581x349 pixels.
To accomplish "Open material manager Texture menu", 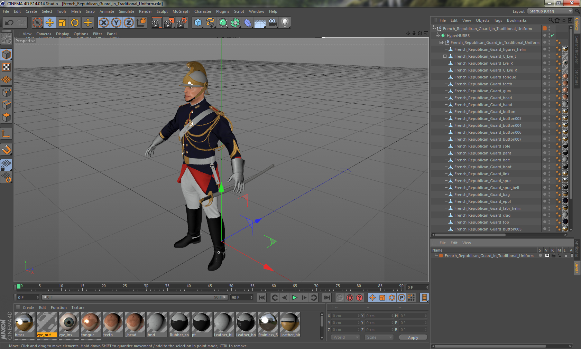I will click(78, 308).
